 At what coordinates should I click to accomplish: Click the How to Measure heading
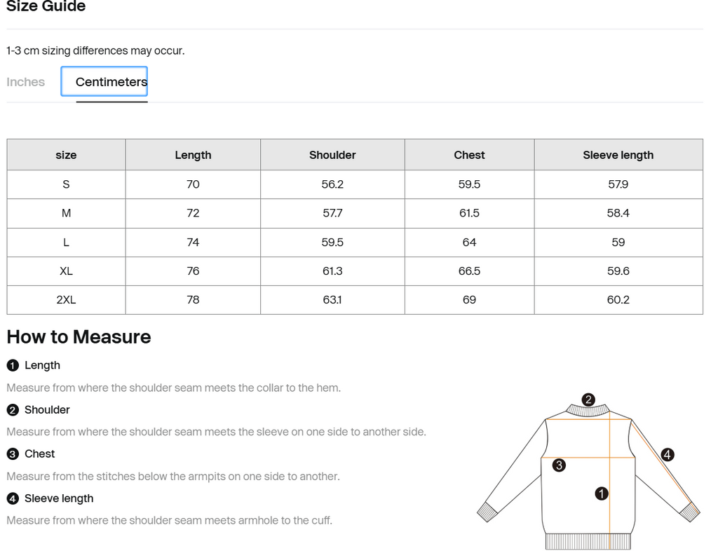pos(79,337)
